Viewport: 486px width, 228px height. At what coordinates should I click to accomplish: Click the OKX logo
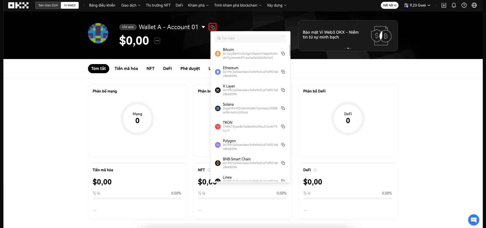coord(18,5)
